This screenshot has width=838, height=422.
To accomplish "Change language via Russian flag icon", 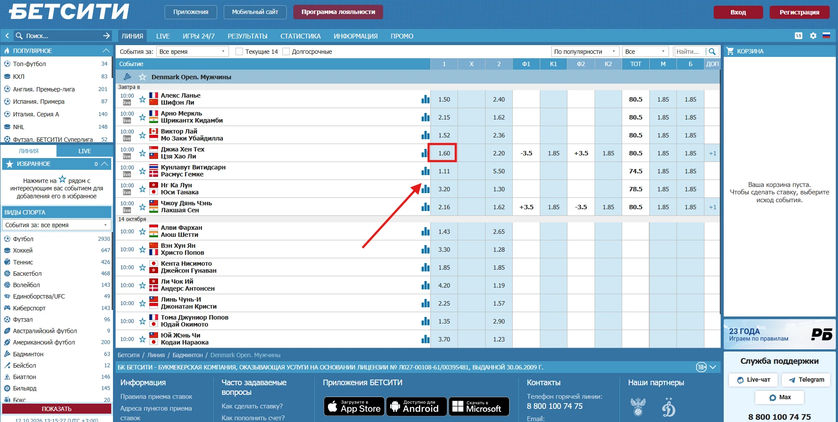I will click(827, 36).
